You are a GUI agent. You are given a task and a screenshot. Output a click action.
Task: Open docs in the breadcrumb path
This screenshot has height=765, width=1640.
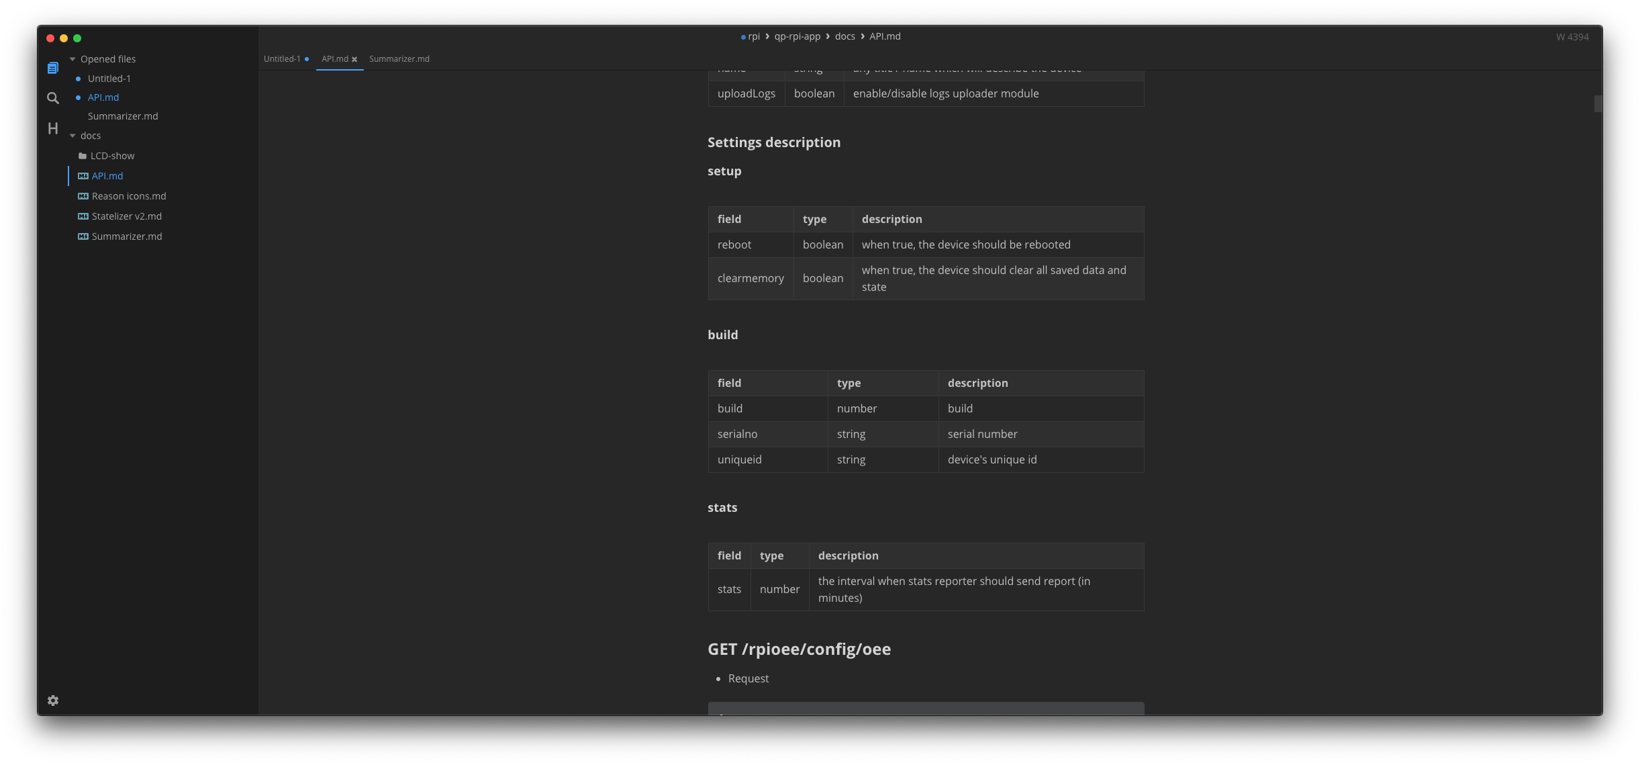(x=845, y=36)
